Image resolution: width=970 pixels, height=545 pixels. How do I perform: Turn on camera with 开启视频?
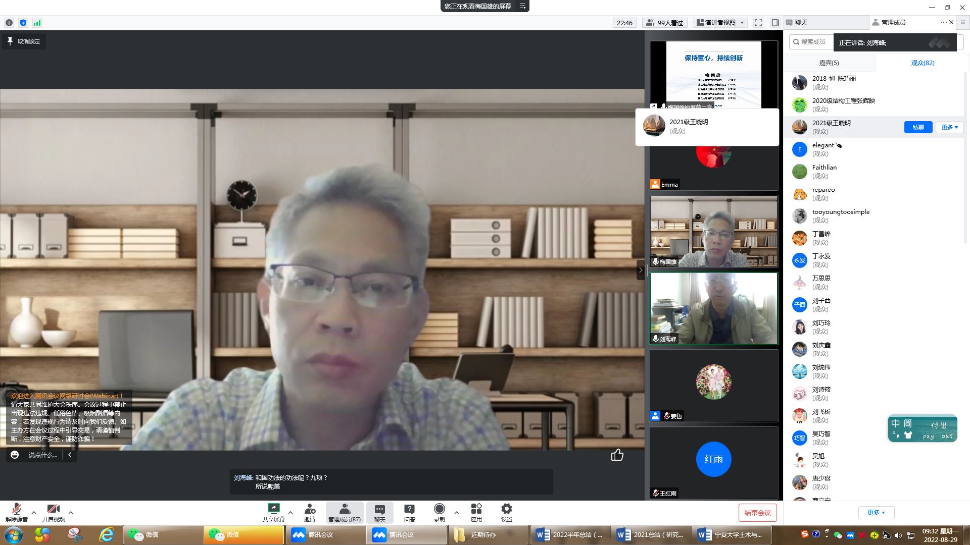click(x=53, y=512)
